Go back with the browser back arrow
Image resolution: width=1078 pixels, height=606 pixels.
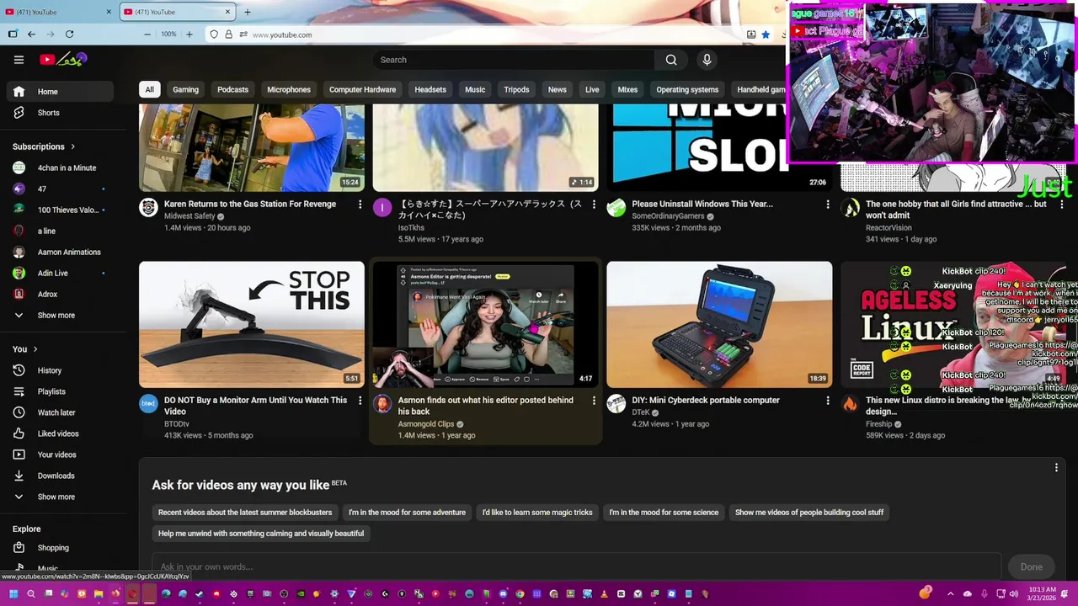pyautogui.click(x=31, y=35)
